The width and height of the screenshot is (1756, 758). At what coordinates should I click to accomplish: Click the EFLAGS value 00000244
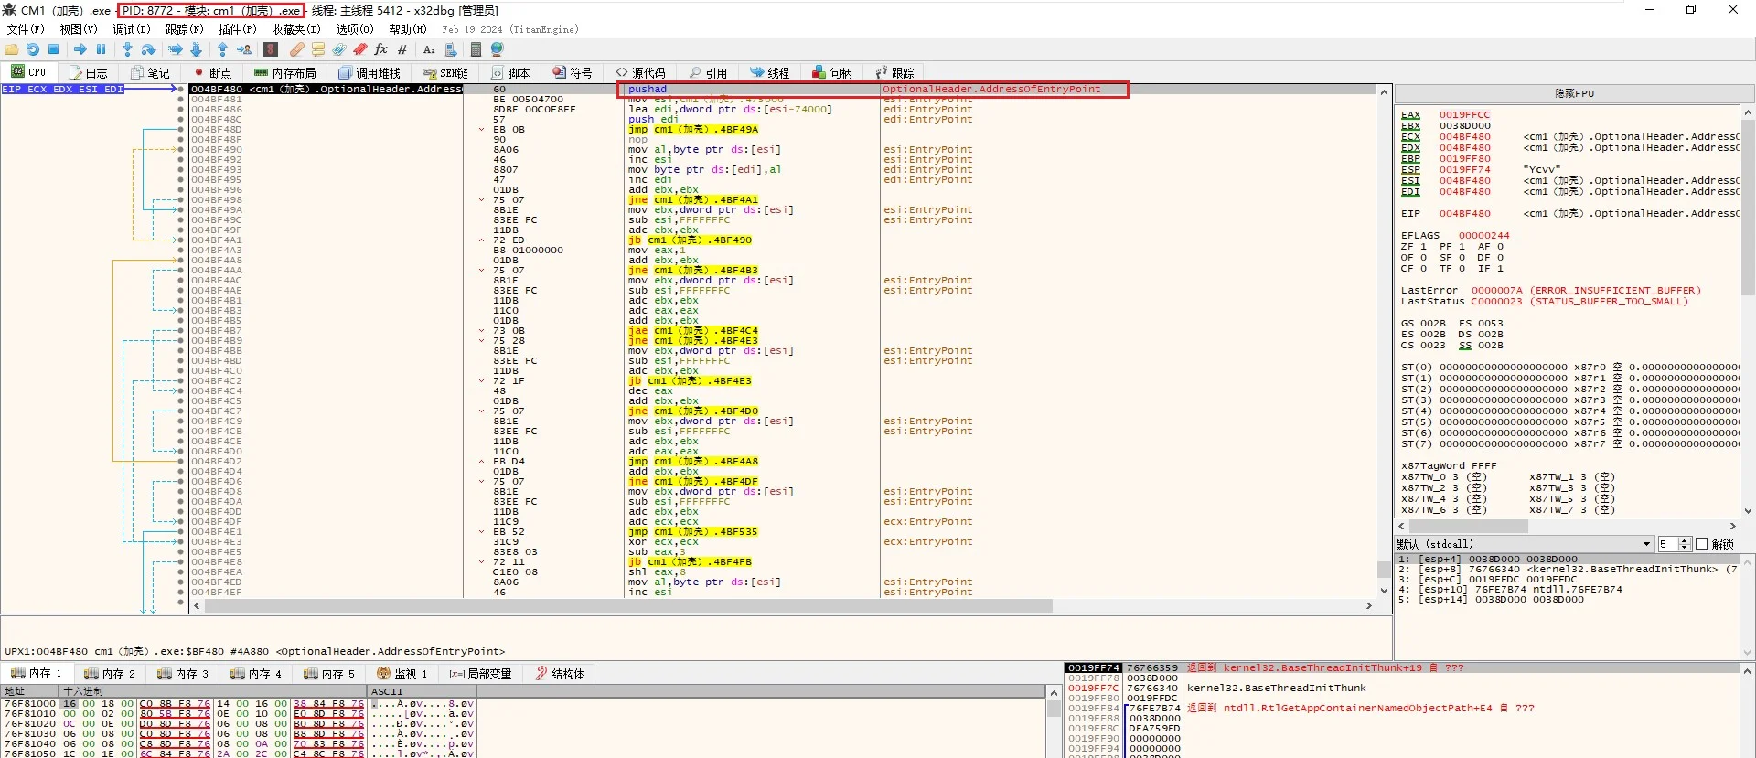tap(1484, 236)
